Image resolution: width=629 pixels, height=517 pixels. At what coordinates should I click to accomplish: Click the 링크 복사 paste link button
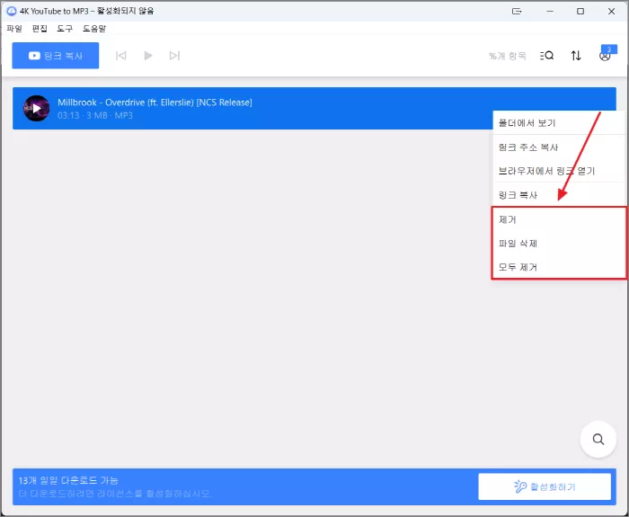coord(56,56)
